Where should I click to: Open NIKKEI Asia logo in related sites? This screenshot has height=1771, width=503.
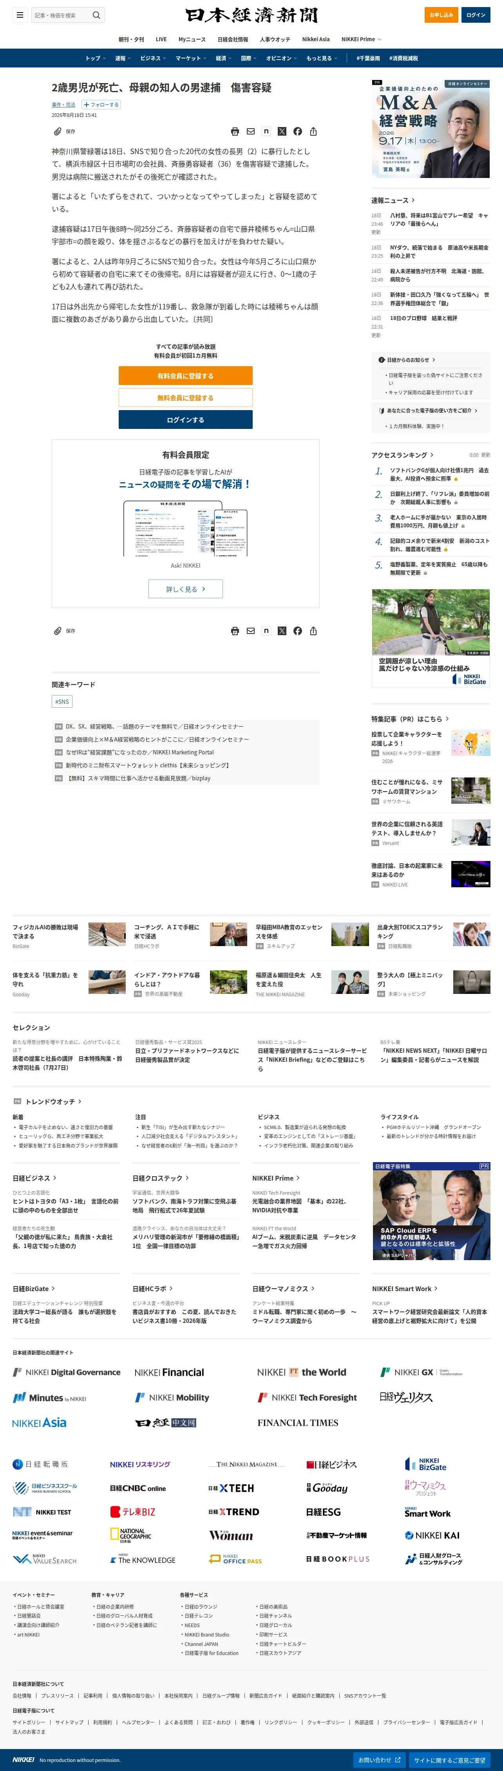pos(39,1422)
